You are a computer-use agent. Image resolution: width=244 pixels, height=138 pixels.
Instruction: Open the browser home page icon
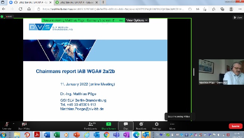tap(29, 9)
